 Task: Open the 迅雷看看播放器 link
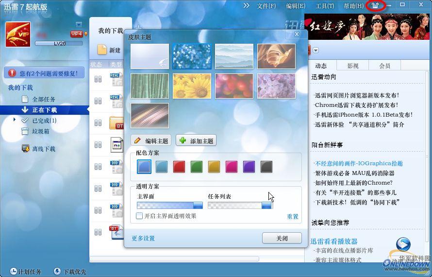(x=334, y=242)
